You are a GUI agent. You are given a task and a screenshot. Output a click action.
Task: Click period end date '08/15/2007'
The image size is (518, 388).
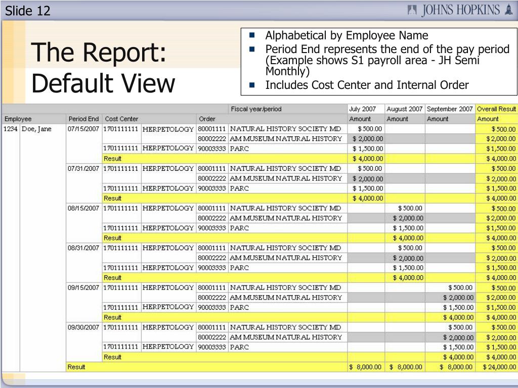(83, 208)
